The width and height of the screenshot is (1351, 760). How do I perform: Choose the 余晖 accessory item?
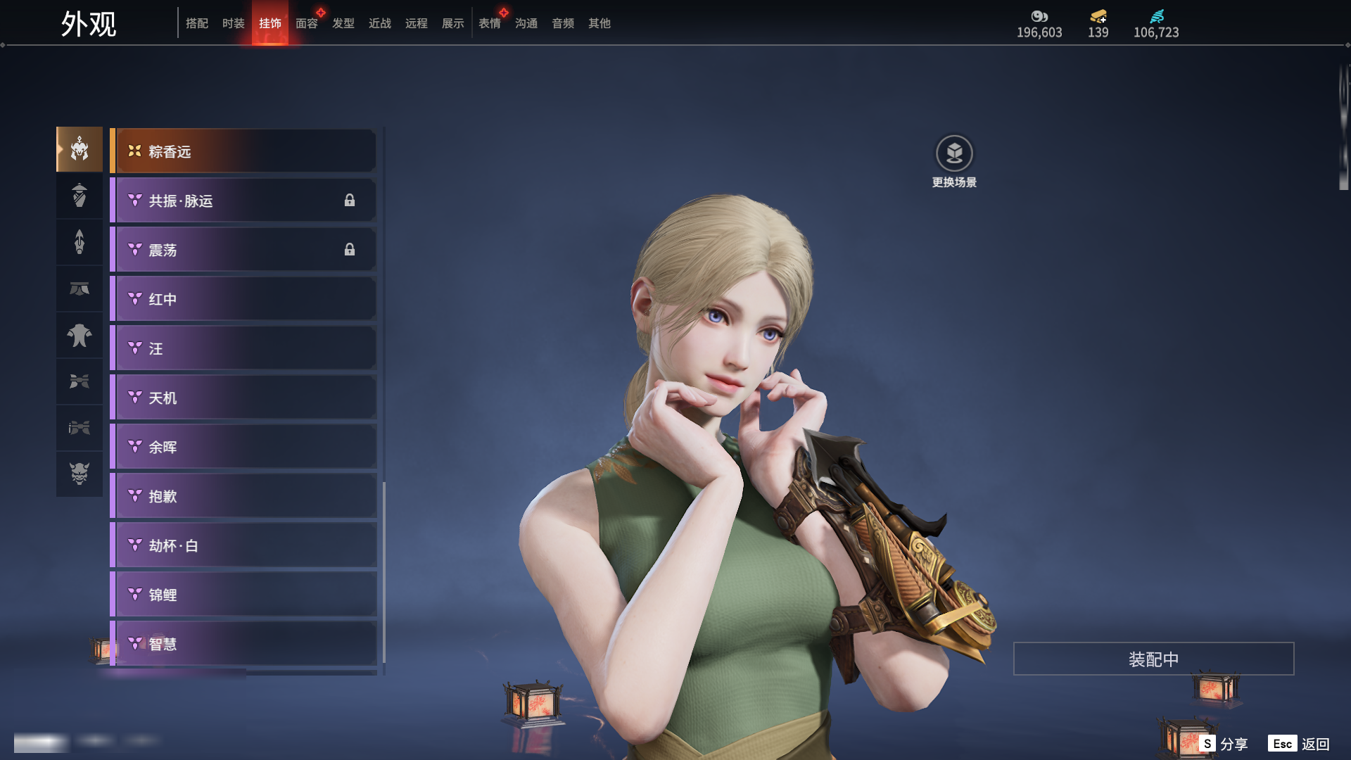point(243,446)
